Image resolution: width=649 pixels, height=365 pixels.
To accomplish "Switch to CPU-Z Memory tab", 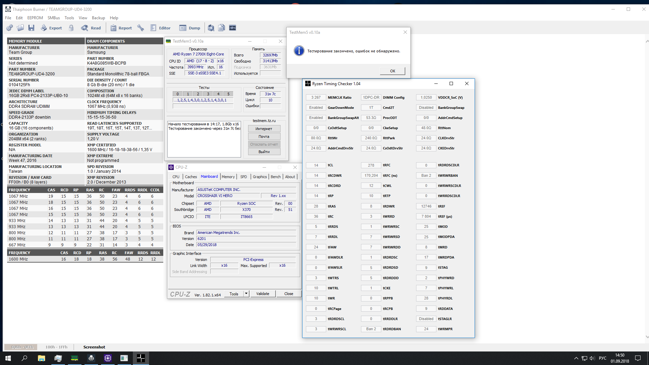I will click(228, 177).
